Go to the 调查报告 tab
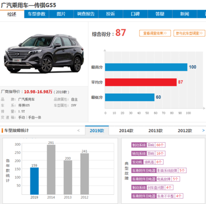The image size is (206, 204). pyautogui.click(x=86, y=14)
